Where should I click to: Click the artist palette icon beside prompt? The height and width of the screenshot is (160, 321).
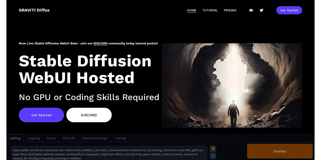(213, 149)
